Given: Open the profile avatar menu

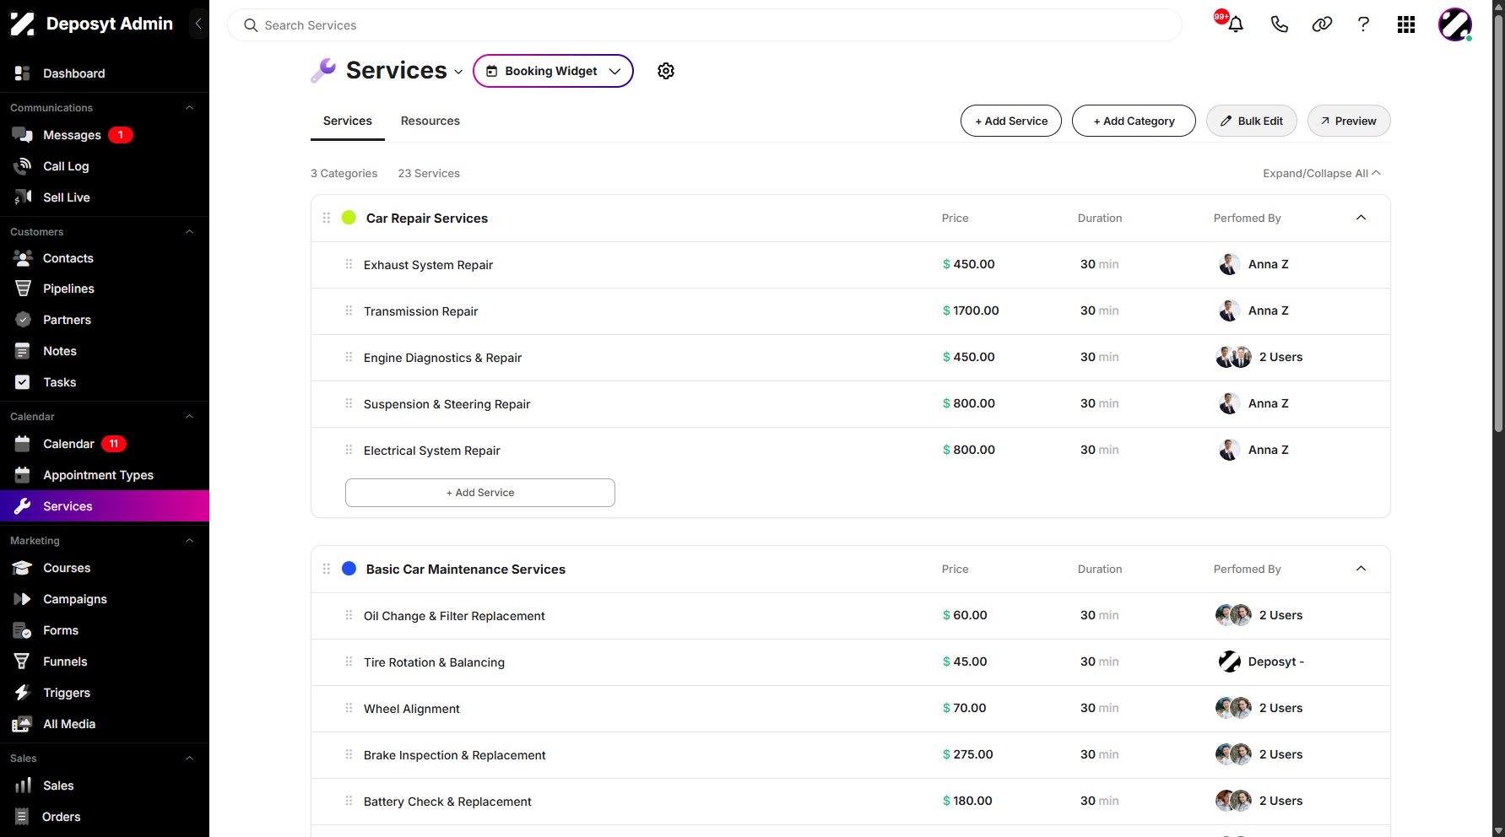Looking at the screenshot, I should [1455, 24].
